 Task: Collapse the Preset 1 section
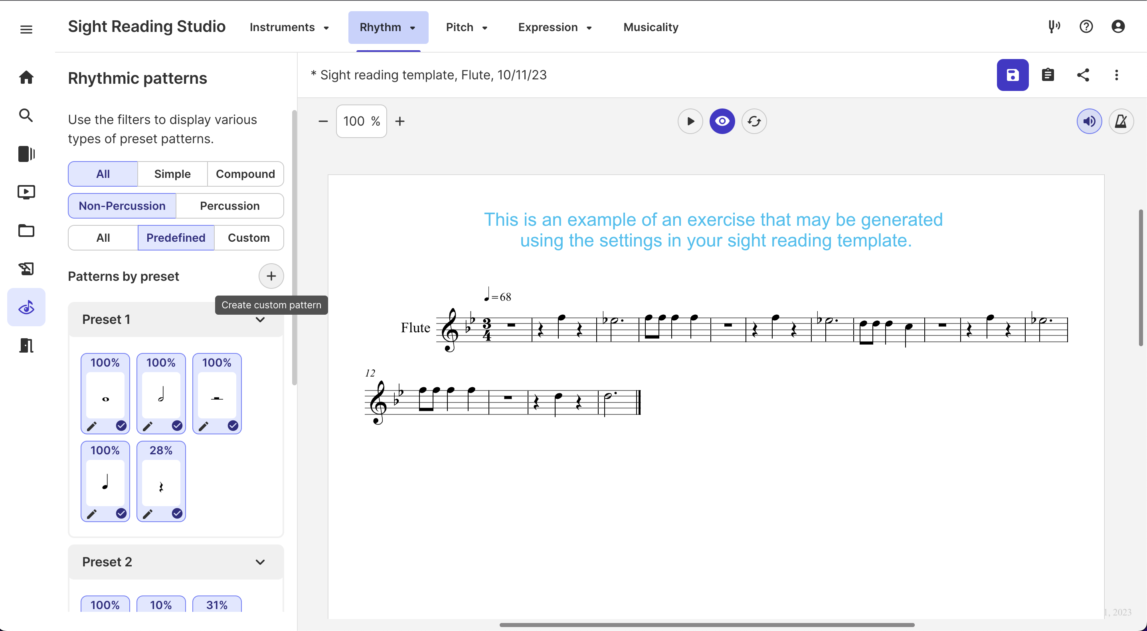click(260, 319)
